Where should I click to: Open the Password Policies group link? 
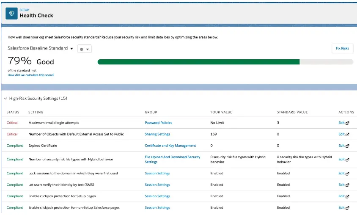[159, 123]
